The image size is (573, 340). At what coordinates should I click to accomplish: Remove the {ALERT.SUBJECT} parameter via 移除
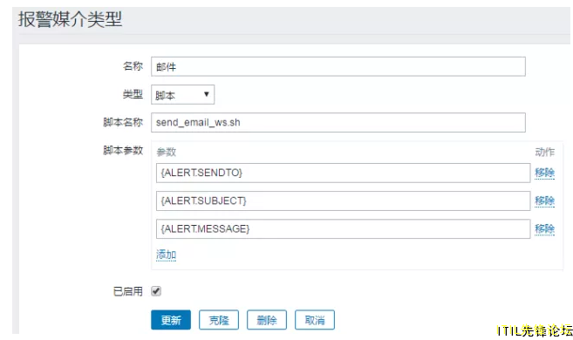tap(544, 201)
